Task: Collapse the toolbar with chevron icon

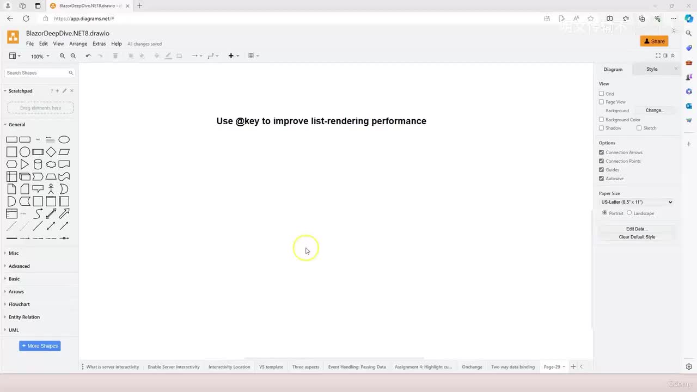Action: point(672,56)
